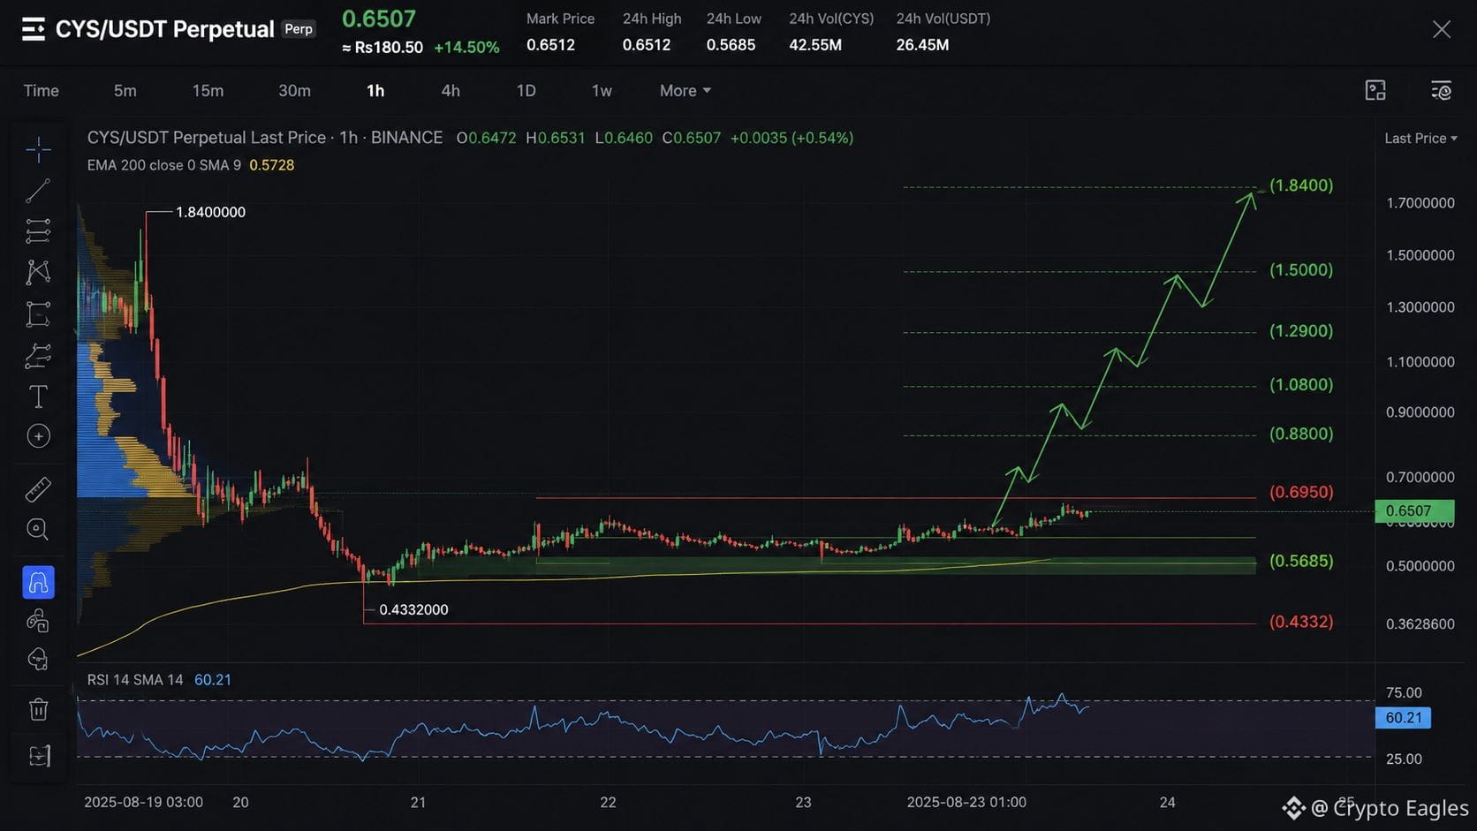Toggle hide all drawings
Screen dimensions: 1477x831
pos(38,660)
